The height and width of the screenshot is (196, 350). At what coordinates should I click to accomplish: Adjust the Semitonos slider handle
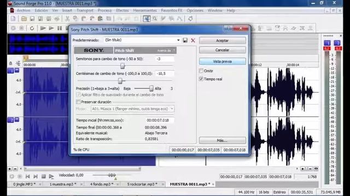pyautogui.click(x=122, y=66)
